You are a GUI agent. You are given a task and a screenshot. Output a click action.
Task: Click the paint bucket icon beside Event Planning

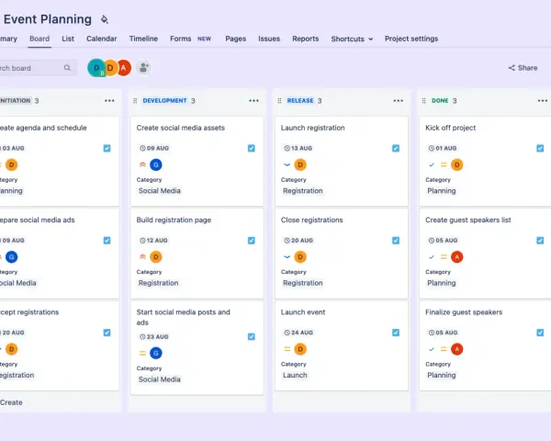point(105,19)
